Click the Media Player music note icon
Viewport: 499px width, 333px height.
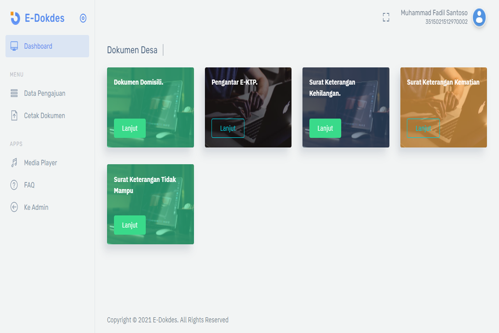click(x=14, y=163)
